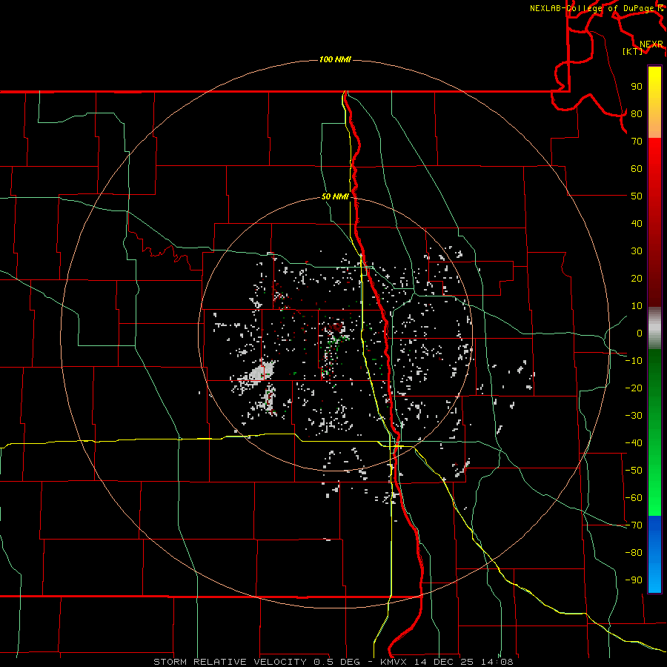
Task: Click the 90 value on the velocity scale
Action: [x=637, y=87]
